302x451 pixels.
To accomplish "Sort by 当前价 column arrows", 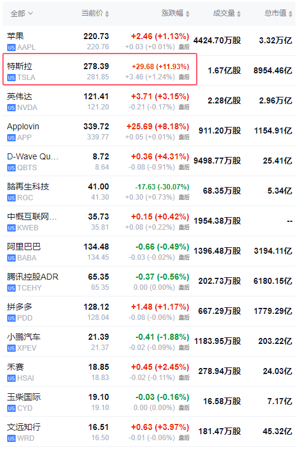I will click(107, 13).
